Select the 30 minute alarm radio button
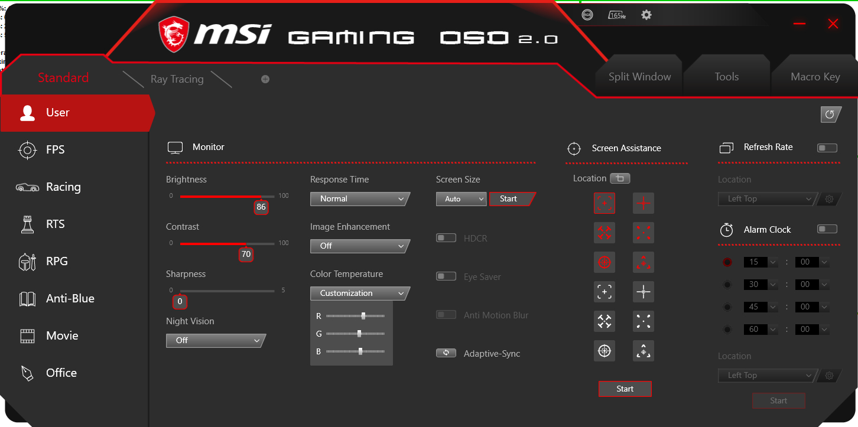 coord(727,285)
